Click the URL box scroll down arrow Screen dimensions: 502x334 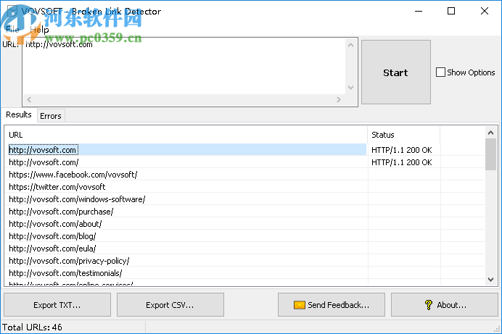351,87
